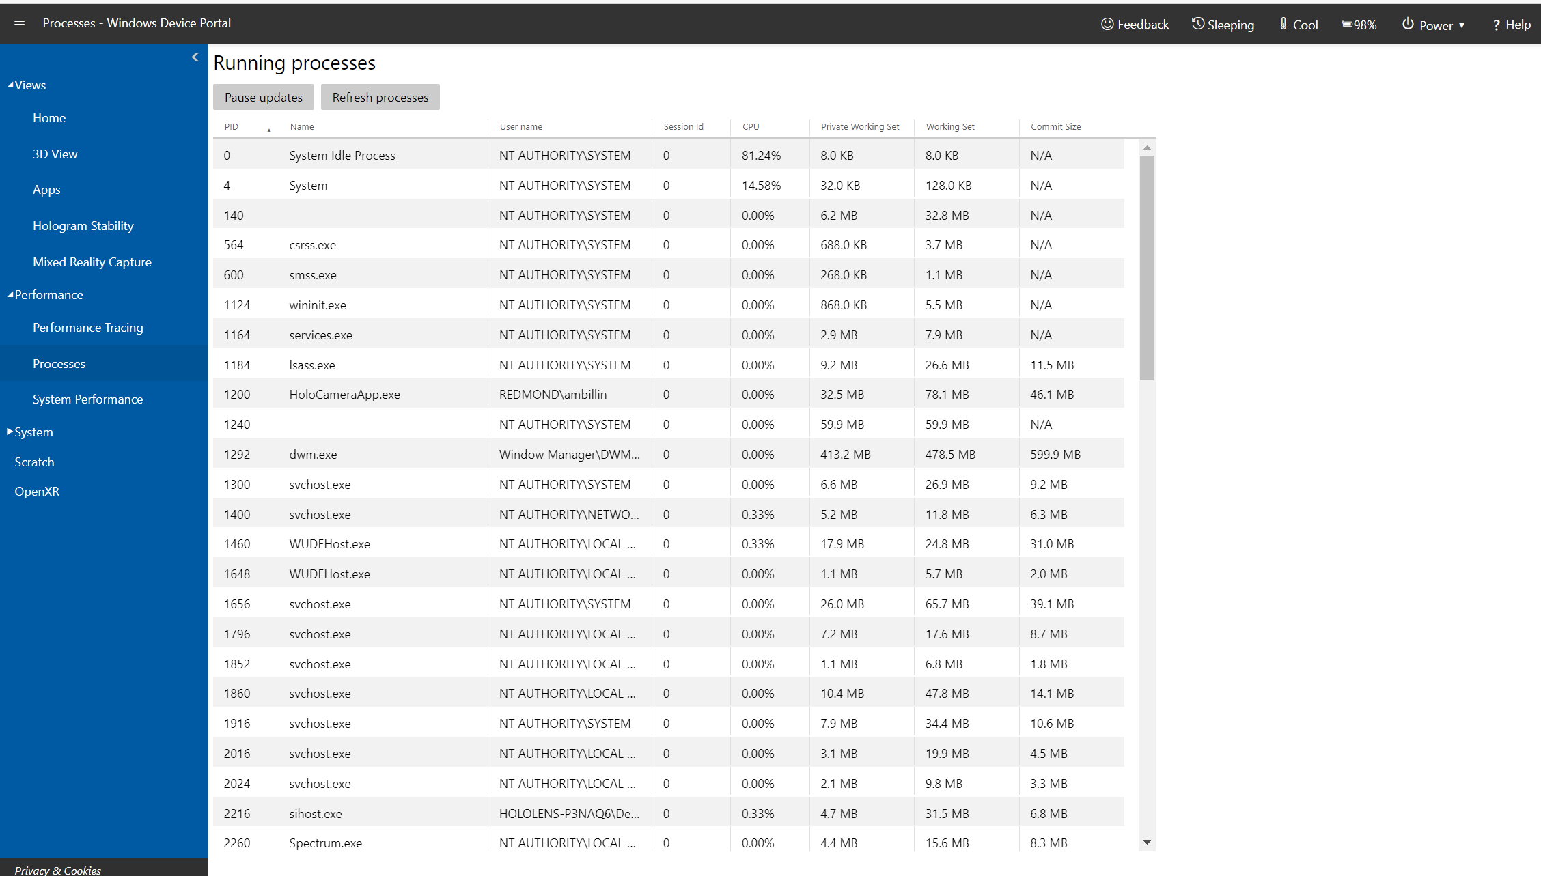This screenshot has height=876, width=1541.
Task: Click the hamburger menu icon
Action: [19, 21]
